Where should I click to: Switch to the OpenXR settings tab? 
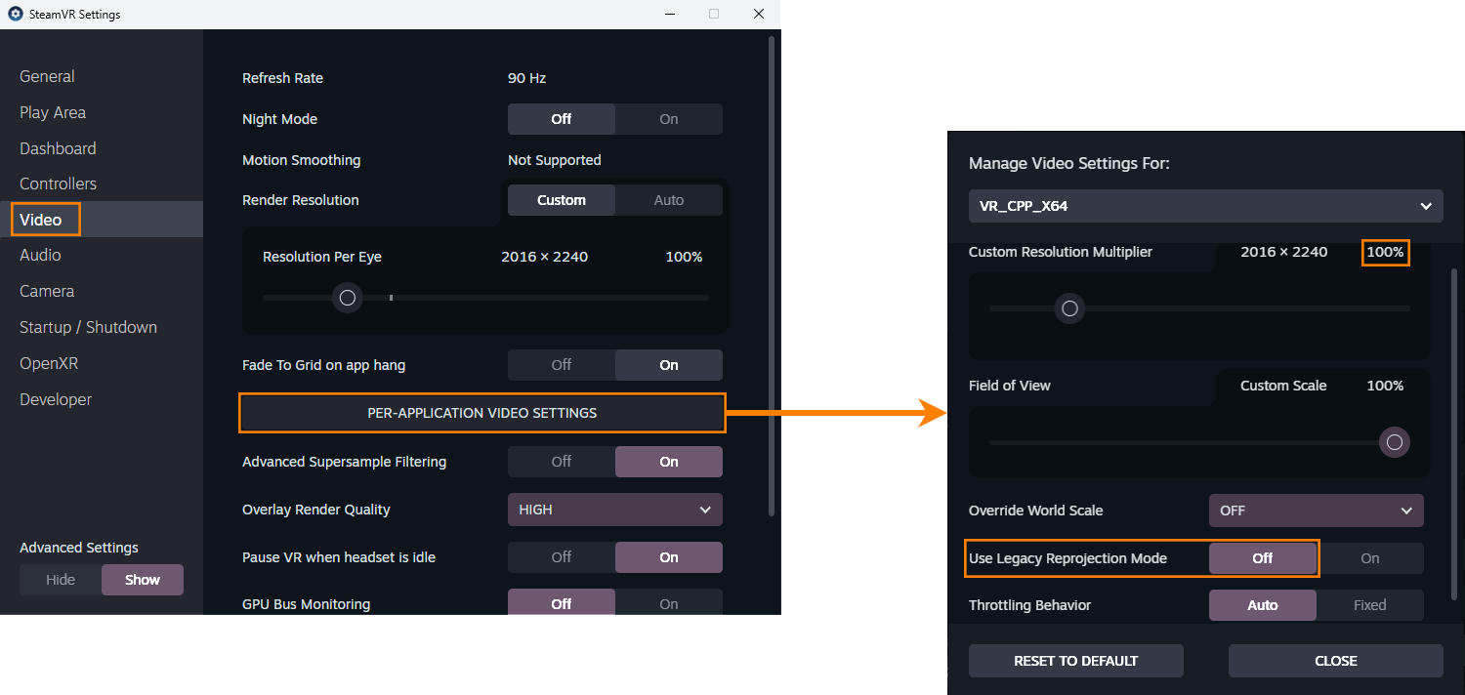[x=49, y=363]
